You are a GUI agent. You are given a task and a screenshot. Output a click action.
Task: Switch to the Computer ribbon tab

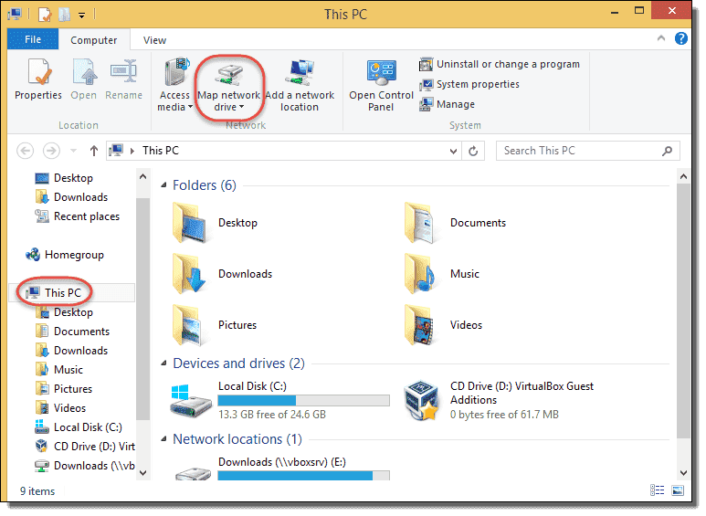click(94, 40)
